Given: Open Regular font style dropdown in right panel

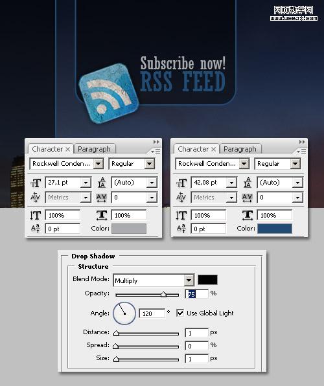Looking at the screenshot, I should coord(295,164).
